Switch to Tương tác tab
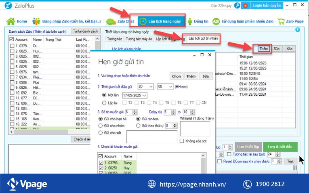Viewport: 309px width, 193px height. pyautogui.click(x=114, y=39)
